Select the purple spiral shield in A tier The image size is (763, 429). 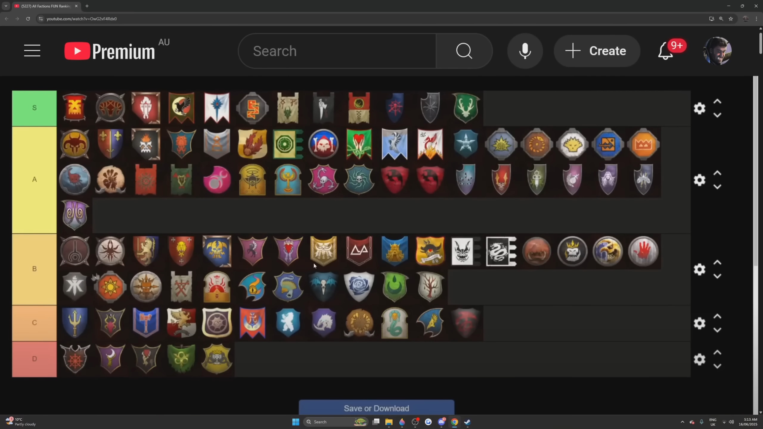tap(75, 215)
